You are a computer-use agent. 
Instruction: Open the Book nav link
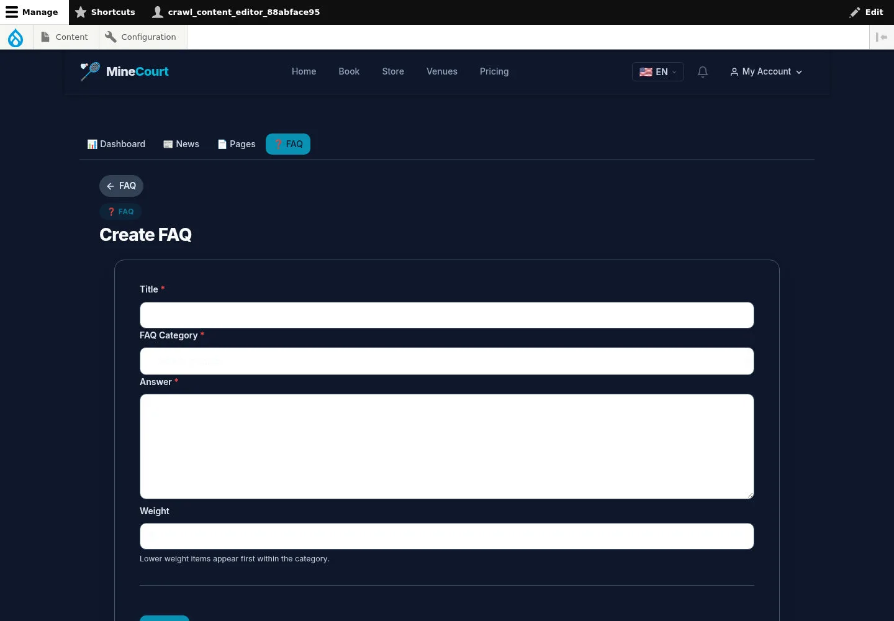(x=349, y=72)
